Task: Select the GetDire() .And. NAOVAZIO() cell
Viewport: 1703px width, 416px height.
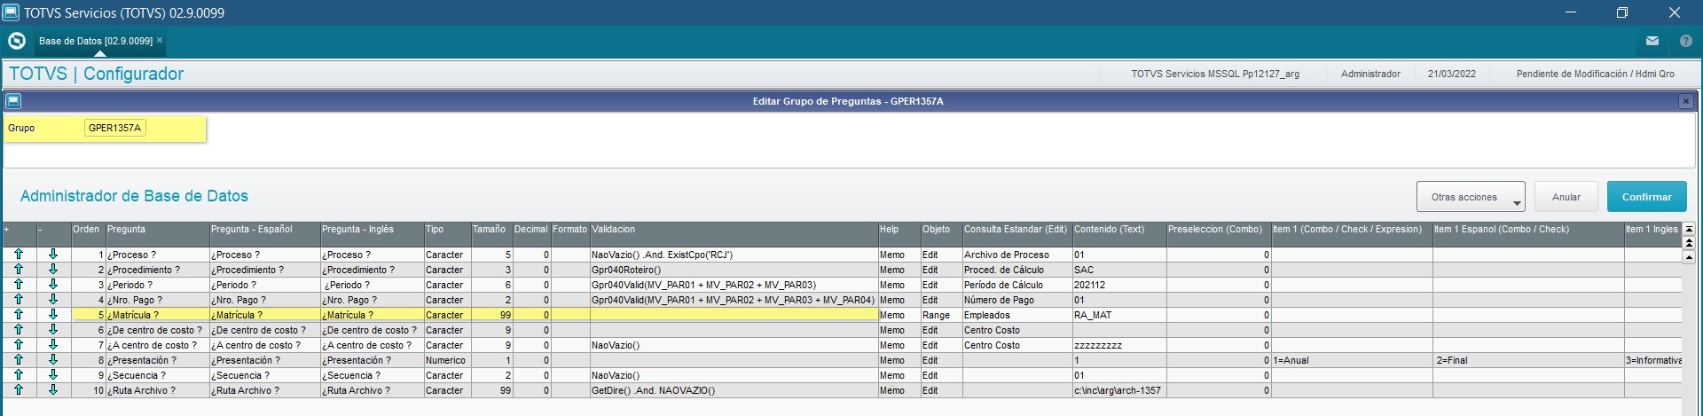Action: tap(734, 390)
